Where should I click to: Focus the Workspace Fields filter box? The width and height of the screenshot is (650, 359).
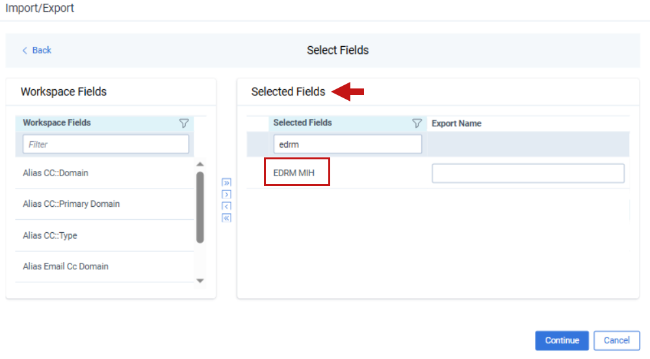(x=106, y=144)
